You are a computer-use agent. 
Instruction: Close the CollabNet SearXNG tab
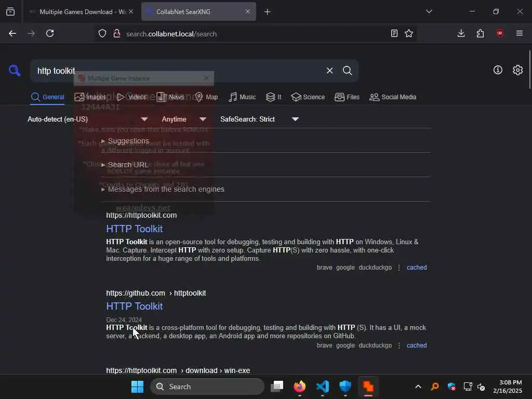click(x=248, y=11)
